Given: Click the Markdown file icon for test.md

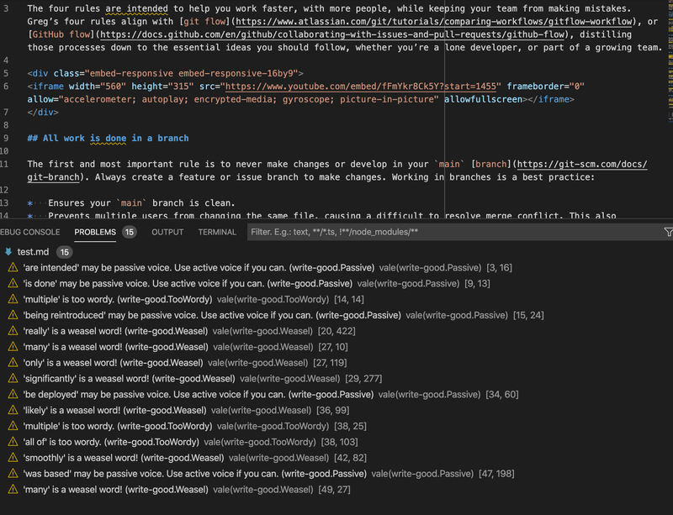Looking at the screenshot, I should point(8,251).
